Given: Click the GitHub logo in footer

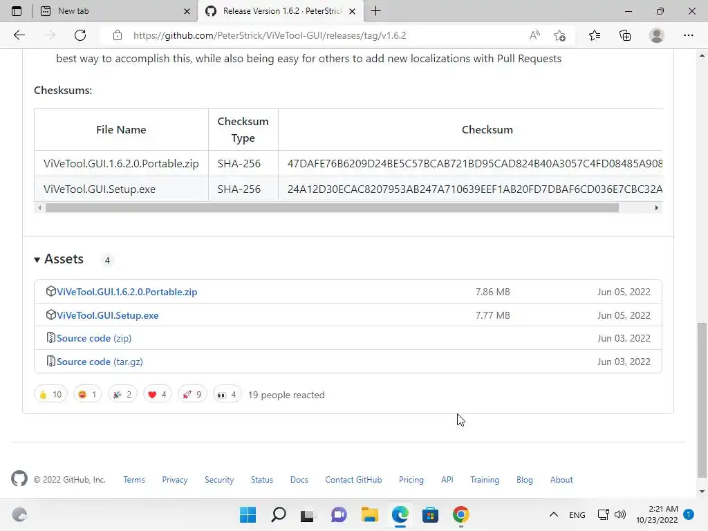Looking at the screenshot, I should tap(19, 478).
